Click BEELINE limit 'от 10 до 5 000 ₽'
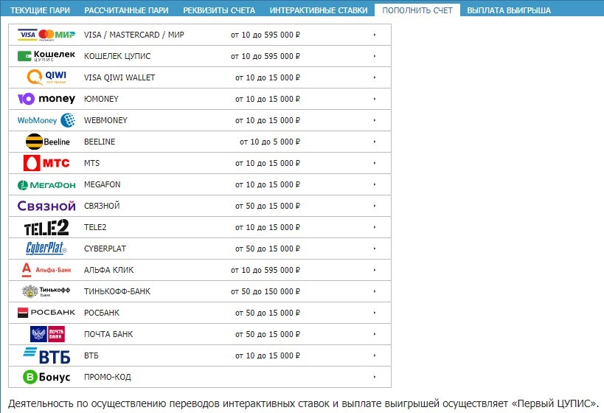The image size is (604, 413). [270, 142]
